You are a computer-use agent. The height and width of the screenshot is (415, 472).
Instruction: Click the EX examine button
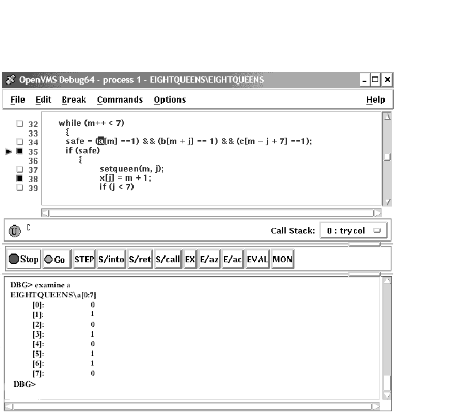click(190, 259)
